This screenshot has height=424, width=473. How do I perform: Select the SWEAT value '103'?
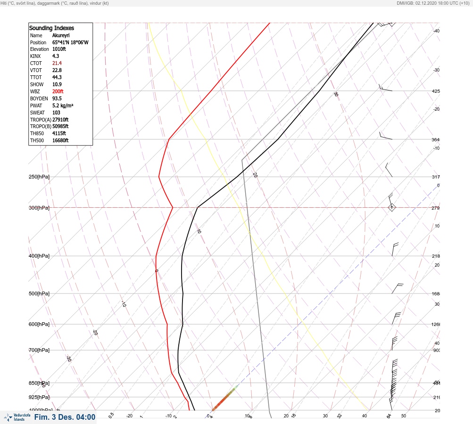coord(56,113)
